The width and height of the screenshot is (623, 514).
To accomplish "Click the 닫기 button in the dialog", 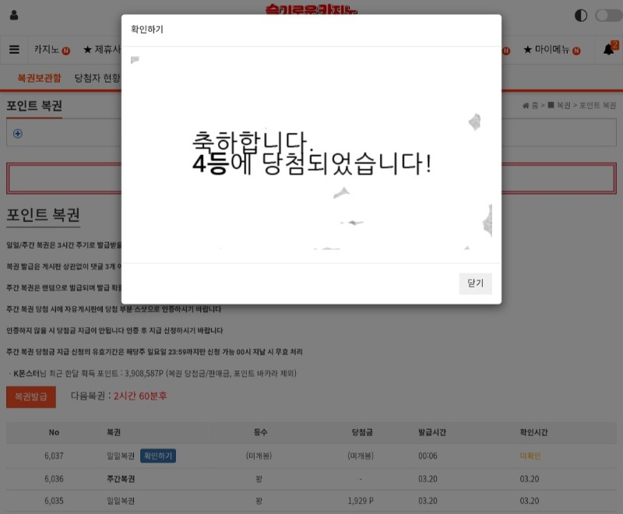I will click(x=475, y=284).
